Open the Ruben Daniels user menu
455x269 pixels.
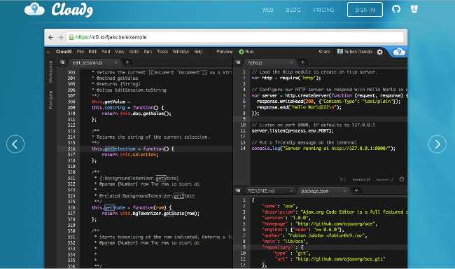click(x=358, y=52)
